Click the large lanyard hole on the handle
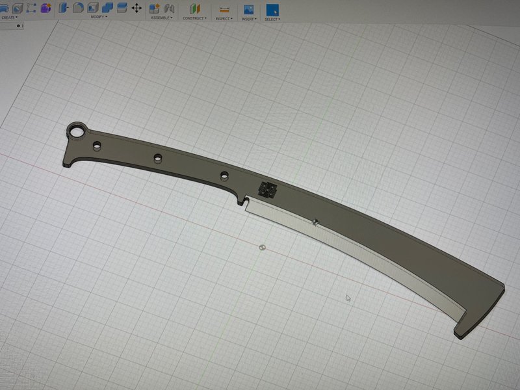Viewport: 520px width, 390px height. tap(77, 132)
